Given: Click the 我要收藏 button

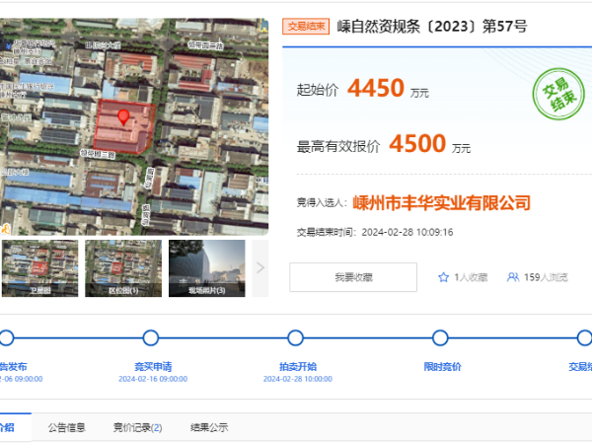Looking at the screenshot, I should tap(352, 277).
